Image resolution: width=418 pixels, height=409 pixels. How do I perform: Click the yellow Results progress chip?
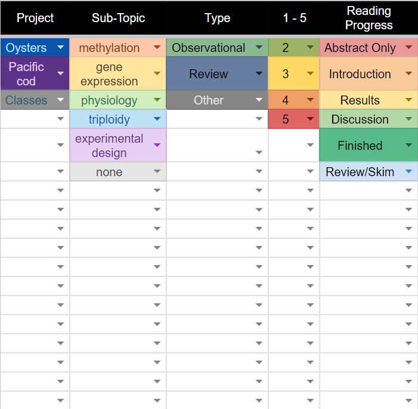[x=360, y=100]
